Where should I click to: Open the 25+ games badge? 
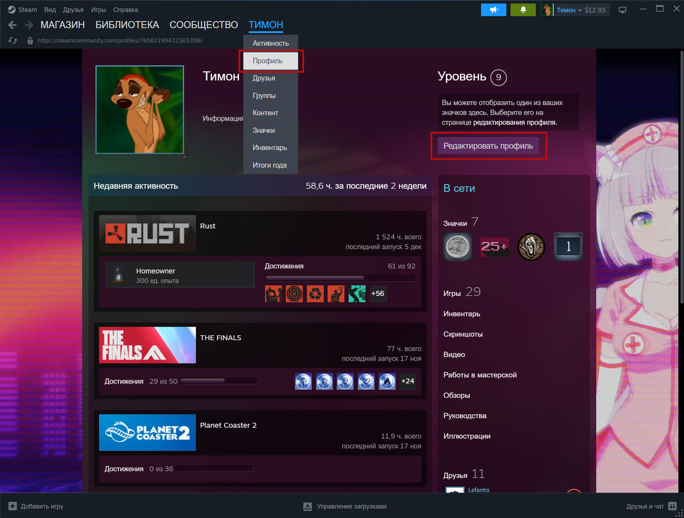pos(494,247)
